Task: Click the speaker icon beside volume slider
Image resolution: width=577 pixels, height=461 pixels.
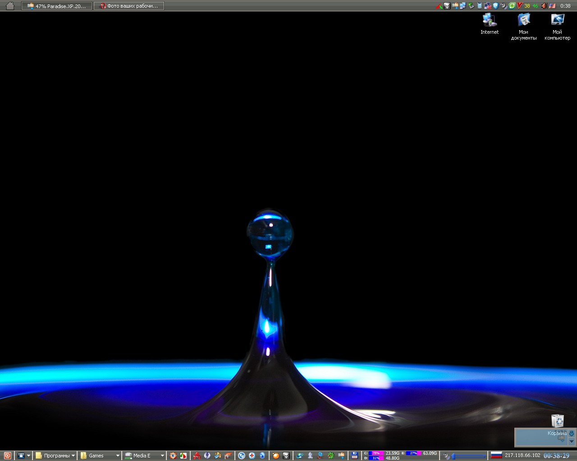Action: pos(446,456)
